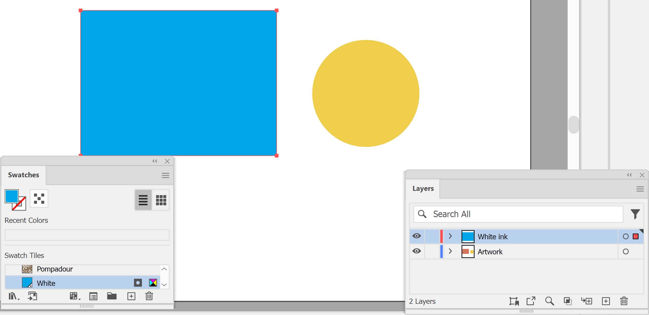Select the blue rectangle on canvas
The height and width of the screenshot is (315, 649).
[179, 83]
